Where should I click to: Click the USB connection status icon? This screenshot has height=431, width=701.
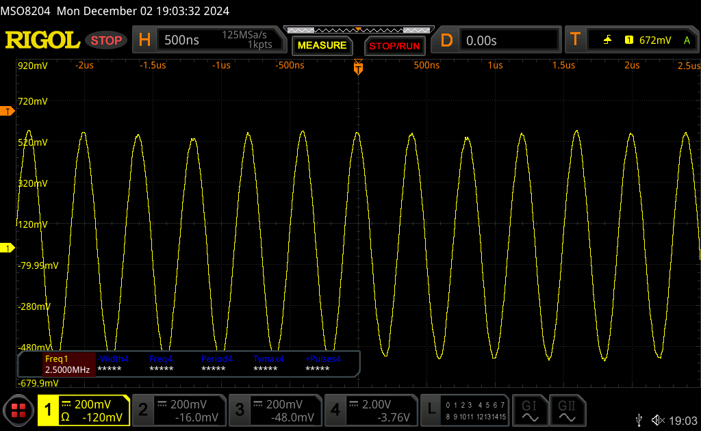(x=639, y=420)
